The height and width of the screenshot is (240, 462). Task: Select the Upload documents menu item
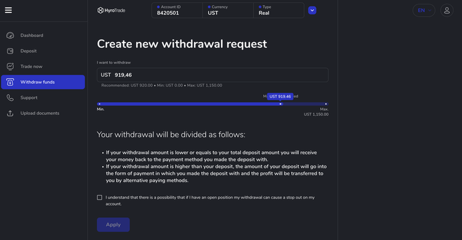click(x=40, y=113)
